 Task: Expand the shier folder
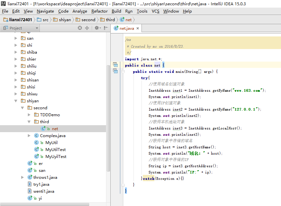click(16, 59)
